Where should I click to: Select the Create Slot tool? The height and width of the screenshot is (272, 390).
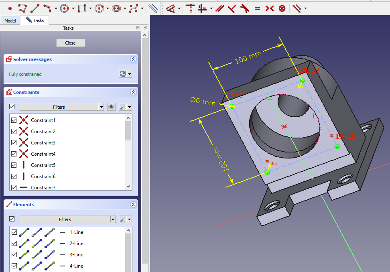(x=116, y=8)
